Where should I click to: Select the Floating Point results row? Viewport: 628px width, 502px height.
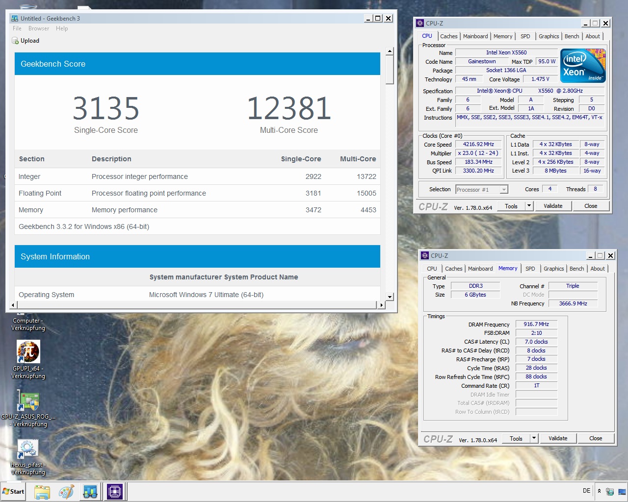[x=197, y=193]
